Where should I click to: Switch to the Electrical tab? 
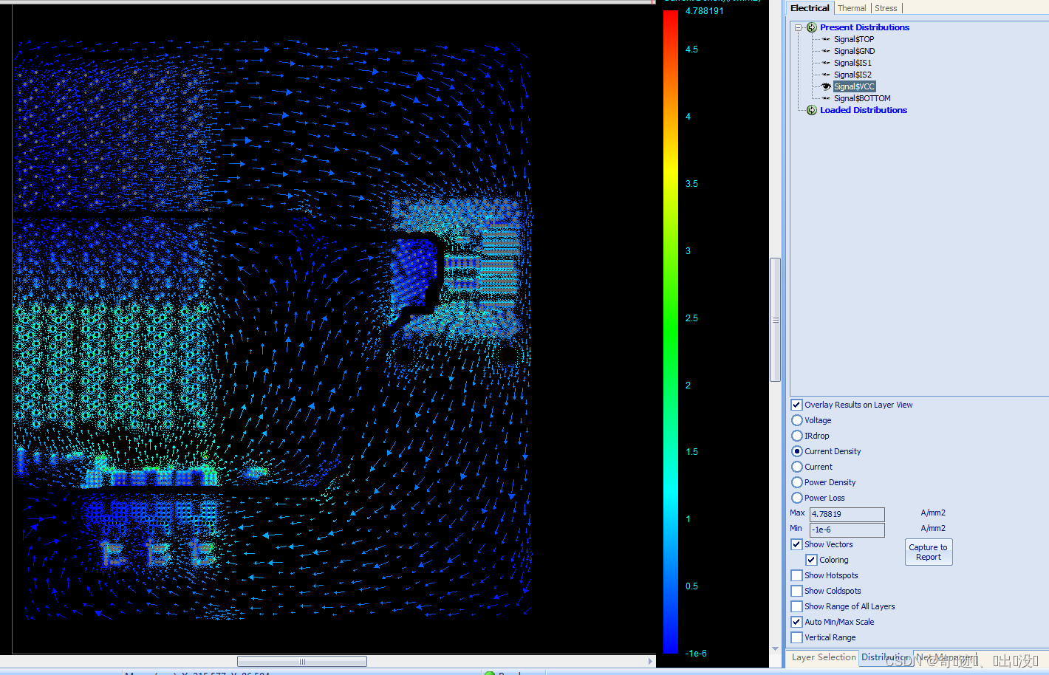click(810, 8)
